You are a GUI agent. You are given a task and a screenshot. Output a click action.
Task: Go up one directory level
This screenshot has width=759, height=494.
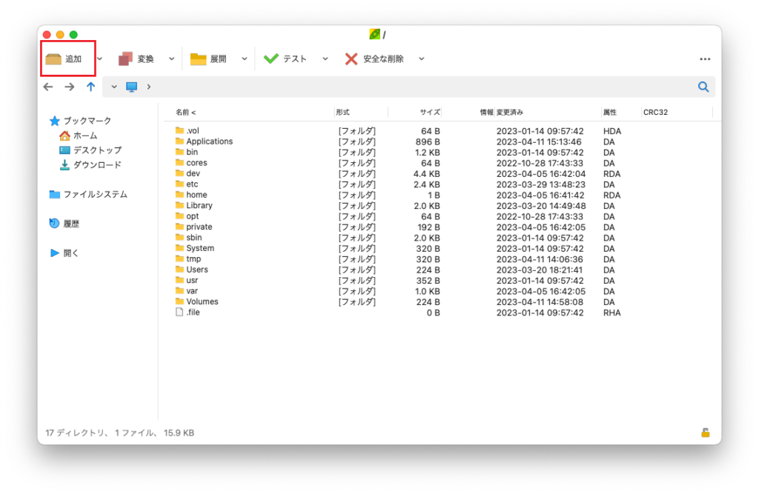pos(91,87)
